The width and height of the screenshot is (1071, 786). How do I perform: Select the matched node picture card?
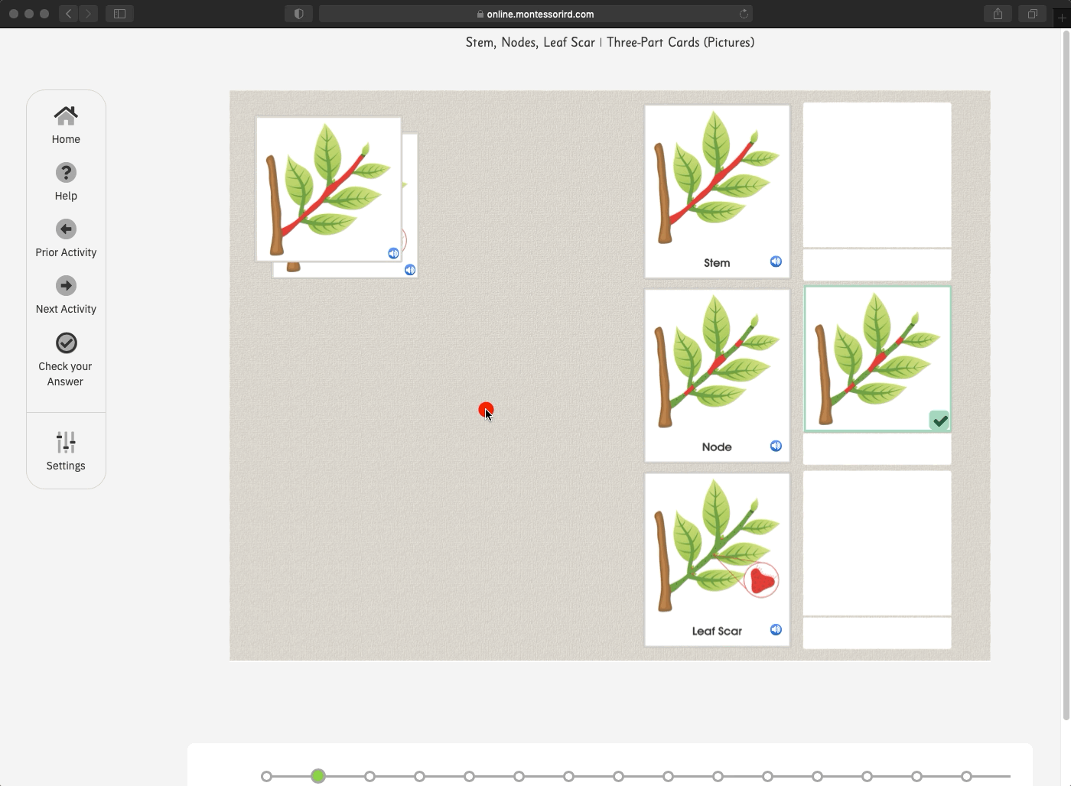[x=877, y=359]
